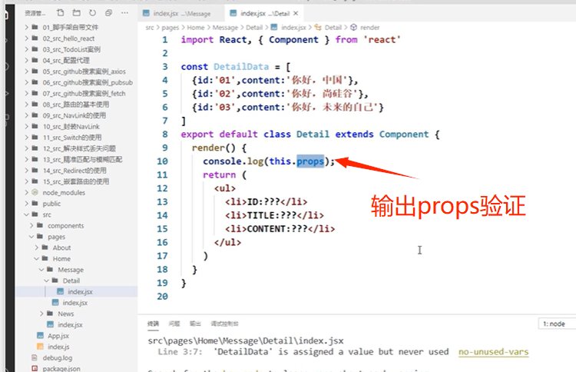Open the '1: node' terminal selector dropdown
This screenshot has width=576, height=372.
[557, 324]
